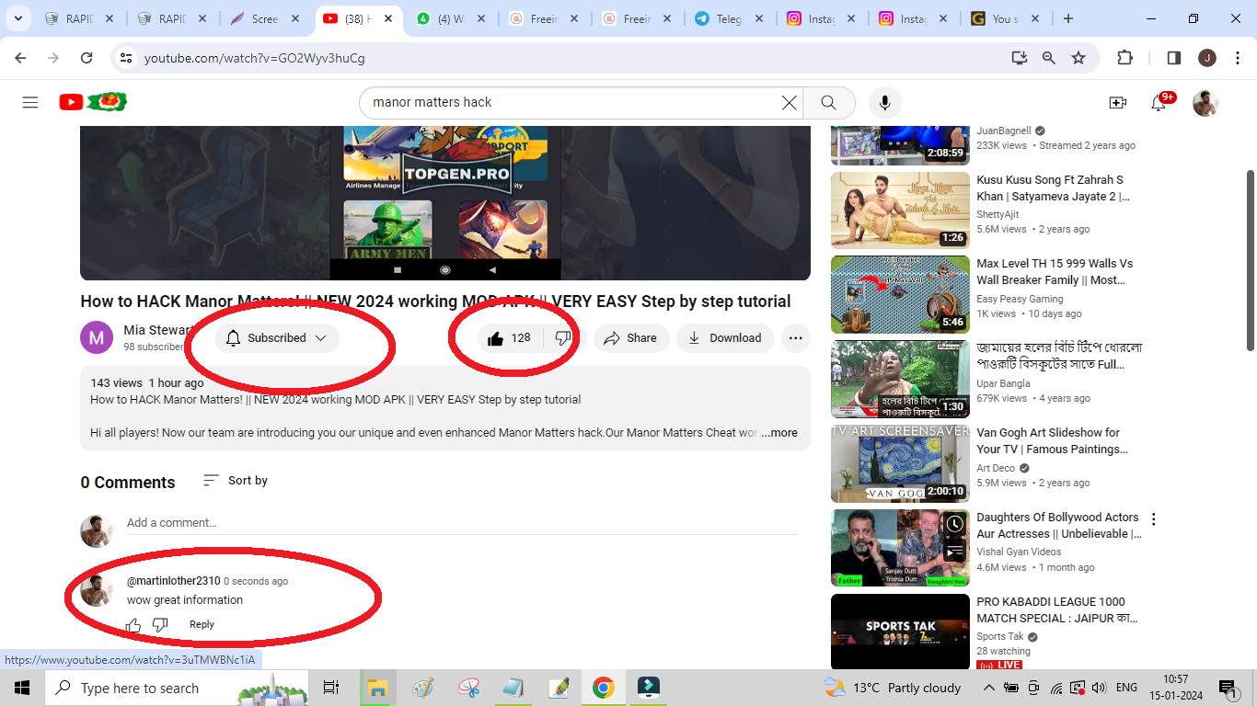Select the active YouTube (38) tab
Screen dimensions: 1257x706
coord(359,18)
